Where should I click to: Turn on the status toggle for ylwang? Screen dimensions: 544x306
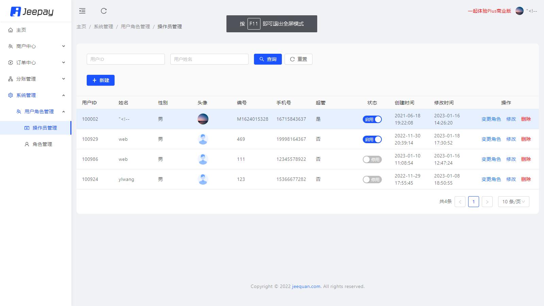372,179
